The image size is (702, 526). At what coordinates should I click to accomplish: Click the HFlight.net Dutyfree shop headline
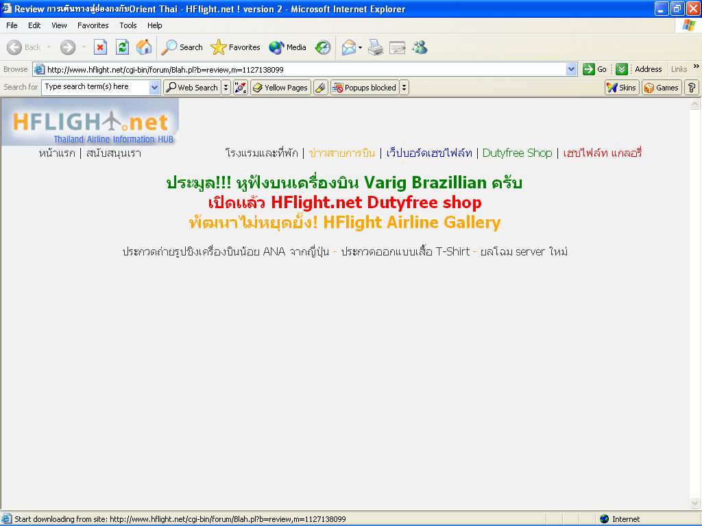345,203
